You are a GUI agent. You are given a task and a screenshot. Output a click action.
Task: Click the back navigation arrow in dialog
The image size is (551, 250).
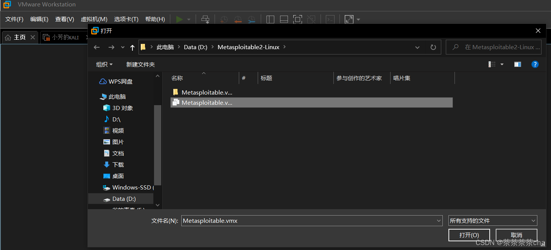tap(97, 47)
